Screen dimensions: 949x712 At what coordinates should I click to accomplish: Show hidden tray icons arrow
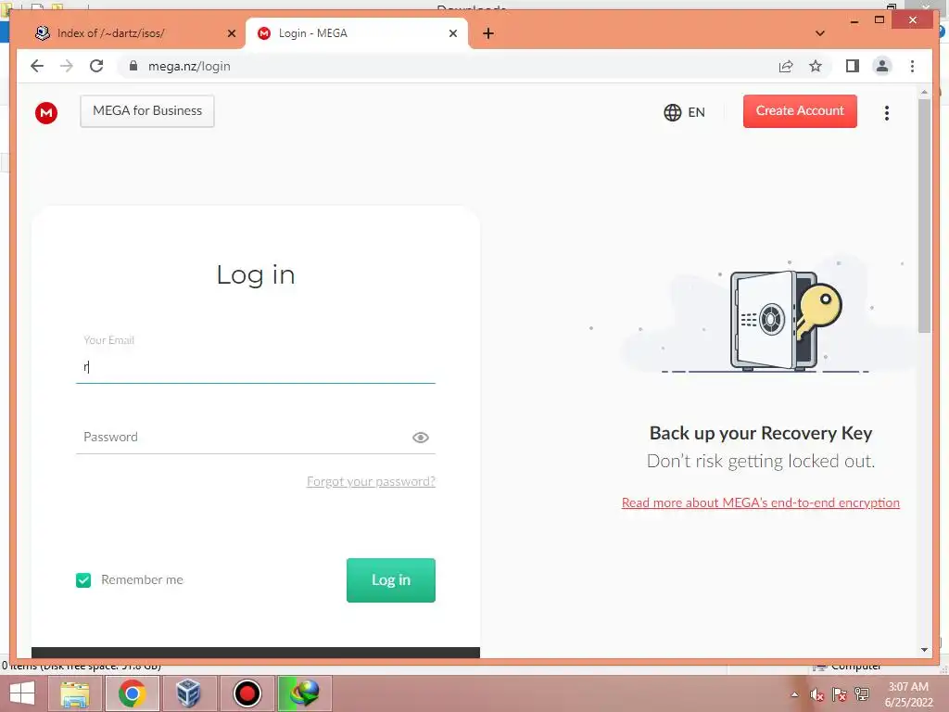coord(794,695)
